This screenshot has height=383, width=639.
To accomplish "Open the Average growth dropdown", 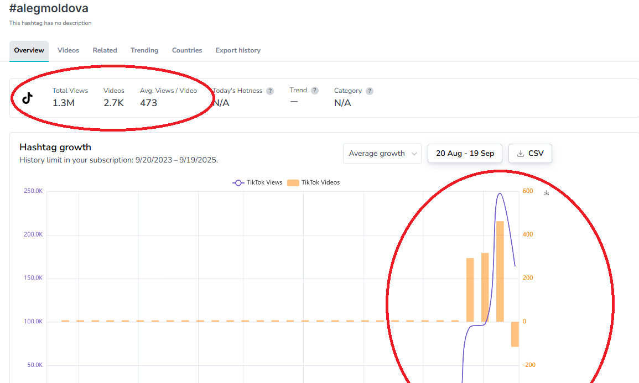I will [382, 154].
